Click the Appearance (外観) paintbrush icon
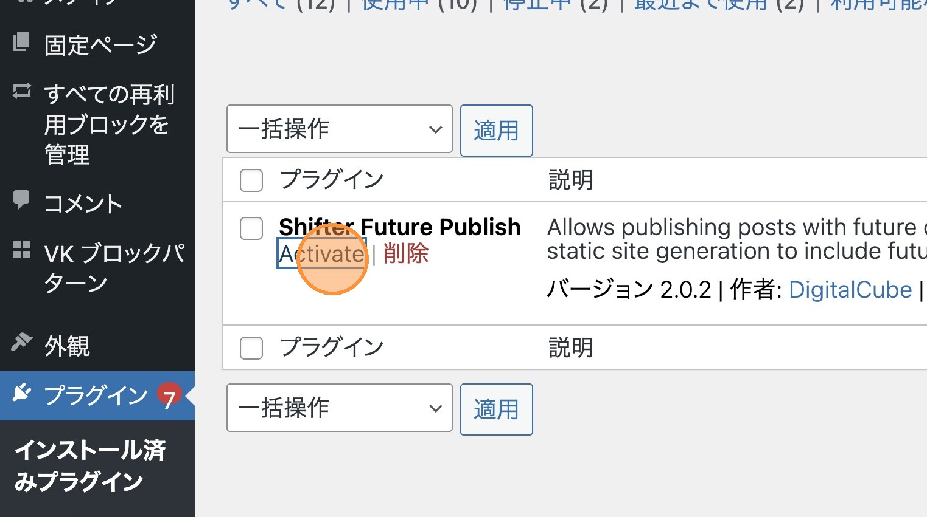Viewport: 927px width, 517px height. click(21, 342)
